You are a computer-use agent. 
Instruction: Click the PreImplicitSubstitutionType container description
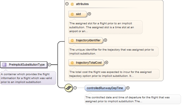click(26, 78)
